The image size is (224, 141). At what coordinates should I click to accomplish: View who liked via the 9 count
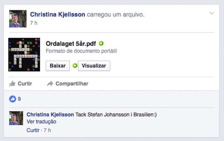pyautogui.click(x=19, y=99)
